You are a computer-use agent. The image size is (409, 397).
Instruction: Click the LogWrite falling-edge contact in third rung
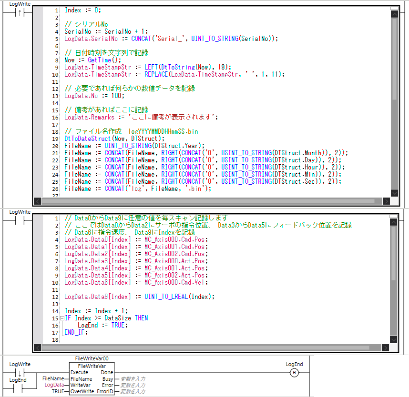[x=20, y=373]
